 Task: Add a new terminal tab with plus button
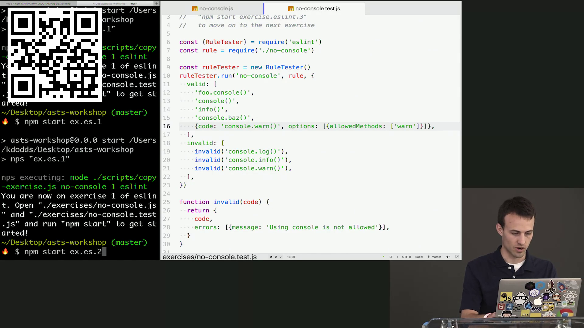(156, 4)
